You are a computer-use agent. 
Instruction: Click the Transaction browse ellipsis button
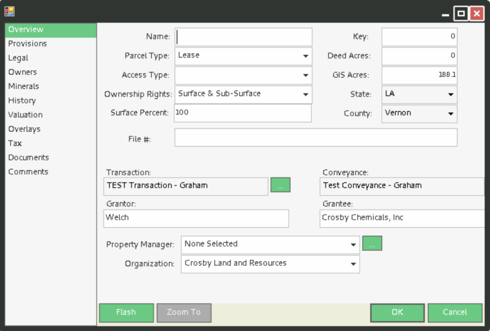[280, 185]
